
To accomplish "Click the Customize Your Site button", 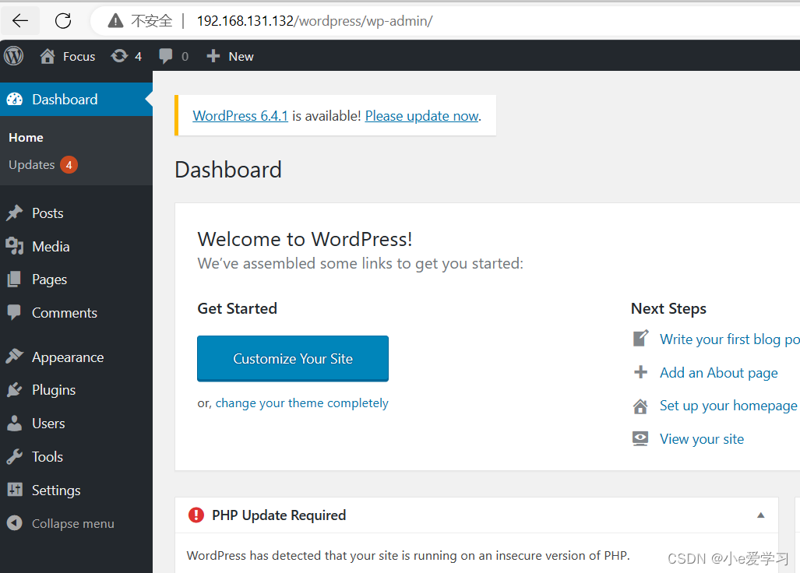I will click(293, 358).
